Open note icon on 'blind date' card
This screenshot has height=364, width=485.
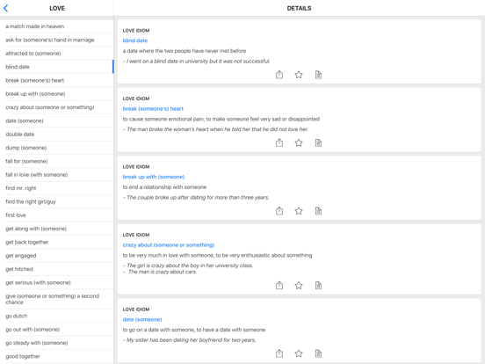(x=318, y=75)
